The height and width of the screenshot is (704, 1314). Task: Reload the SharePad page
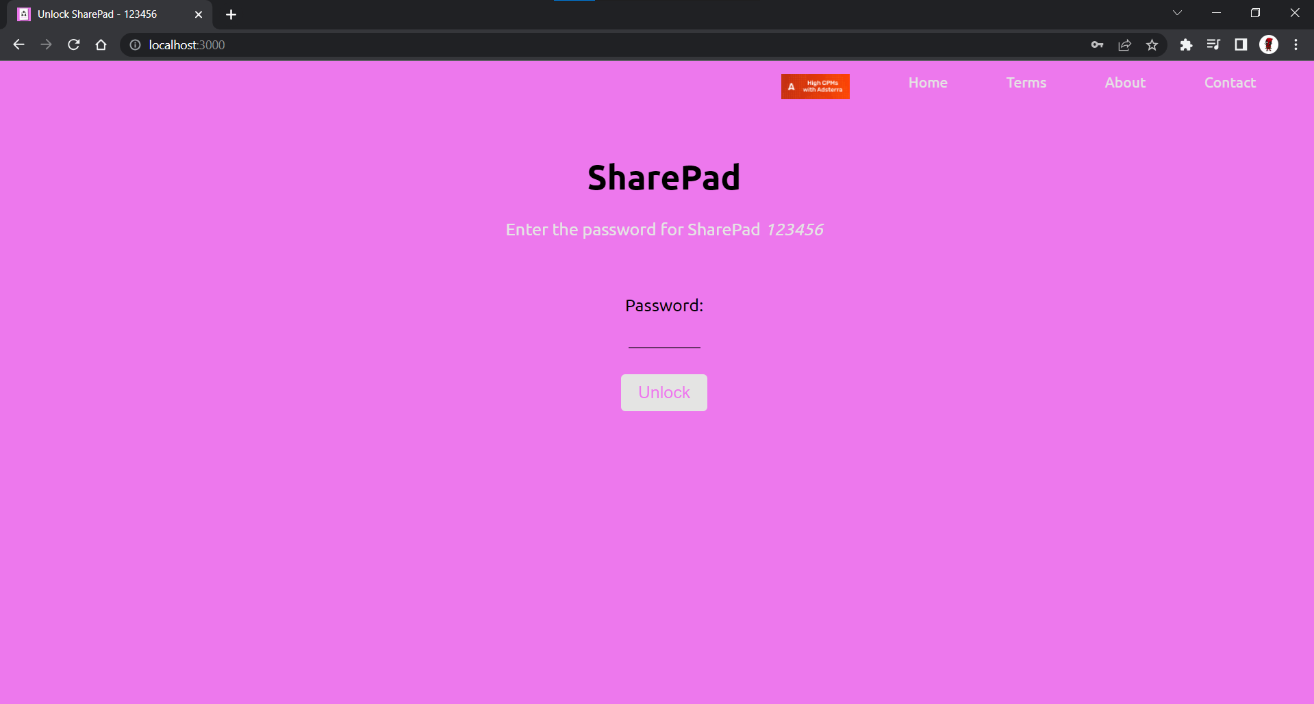pyautogui.click(x=73, y=44)
